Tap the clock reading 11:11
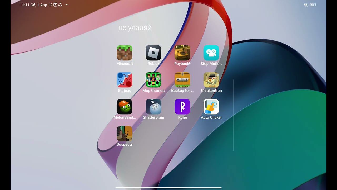337x190 pixels. click(x=24, y=5)
